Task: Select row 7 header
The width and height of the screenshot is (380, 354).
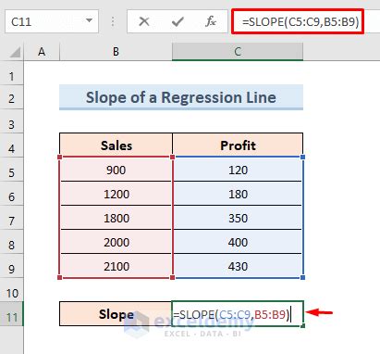Action: click(11, 218)
